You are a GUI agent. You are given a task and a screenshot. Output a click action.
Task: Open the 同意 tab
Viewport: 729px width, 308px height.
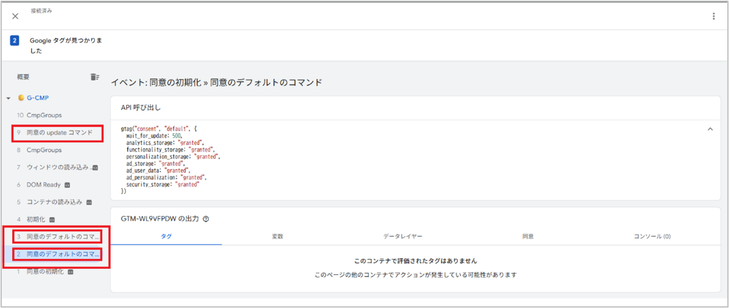click(528, 236)
